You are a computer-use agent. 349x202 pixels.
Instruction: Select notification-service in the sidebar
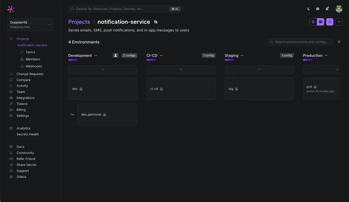32,45
